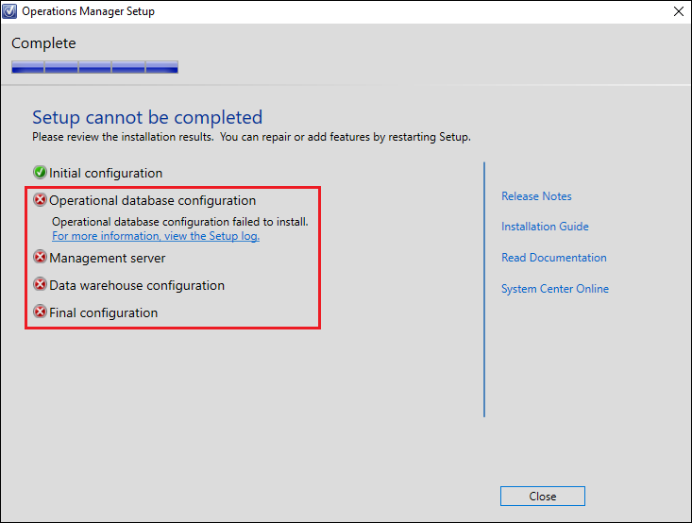Click the Operations Manager Setup title bar icon
Screen dimensions: 692x523
coord(9,11)
